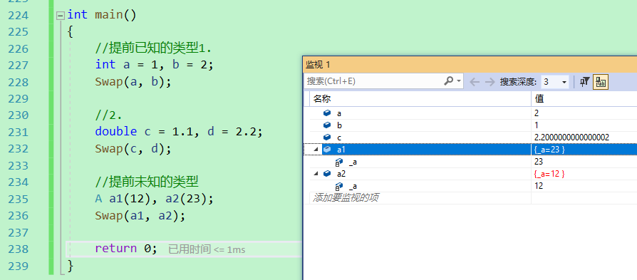Click the value 2 of variable a
The image size is (637, 280).
click(537, 113)
